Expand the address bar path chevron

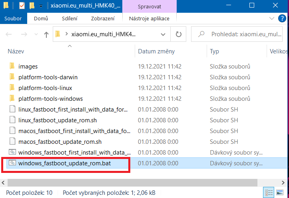tap(67, 34)
